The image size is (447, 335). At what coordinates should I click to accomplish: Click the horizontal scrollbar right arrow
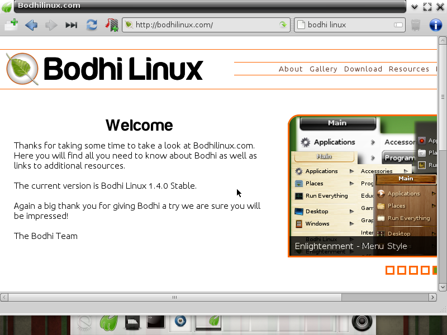pyautogui.click(x=432, y=298)
